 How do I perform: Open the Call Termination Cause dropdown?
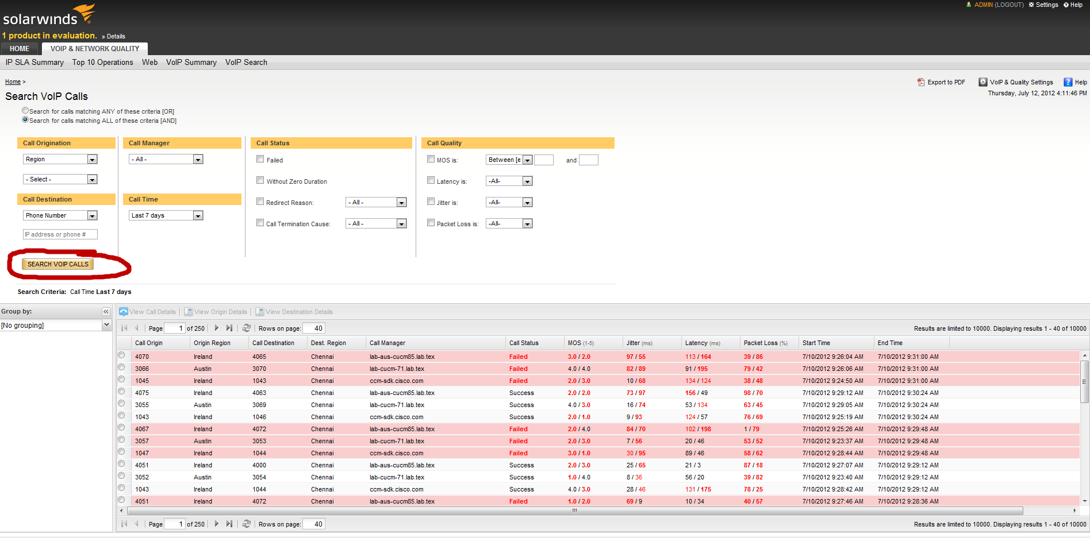pyautogui.click(x=376, y=223)
